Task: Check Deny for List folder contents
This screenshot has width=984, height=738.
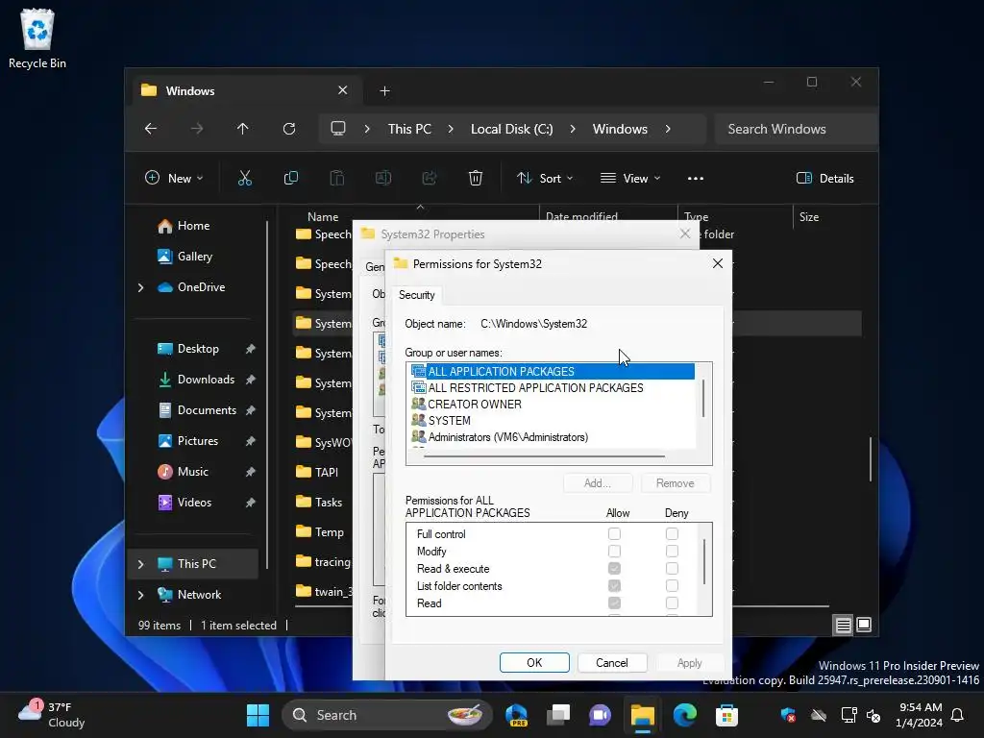Action: tap(672, 585)
